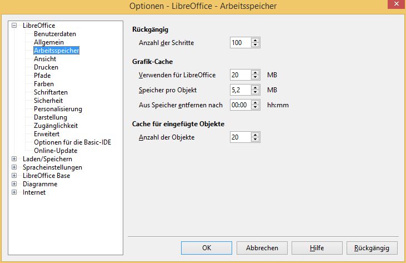The image size is (406, 263).
Task: Select Farben in the options tree
Action: coord(44,84)
